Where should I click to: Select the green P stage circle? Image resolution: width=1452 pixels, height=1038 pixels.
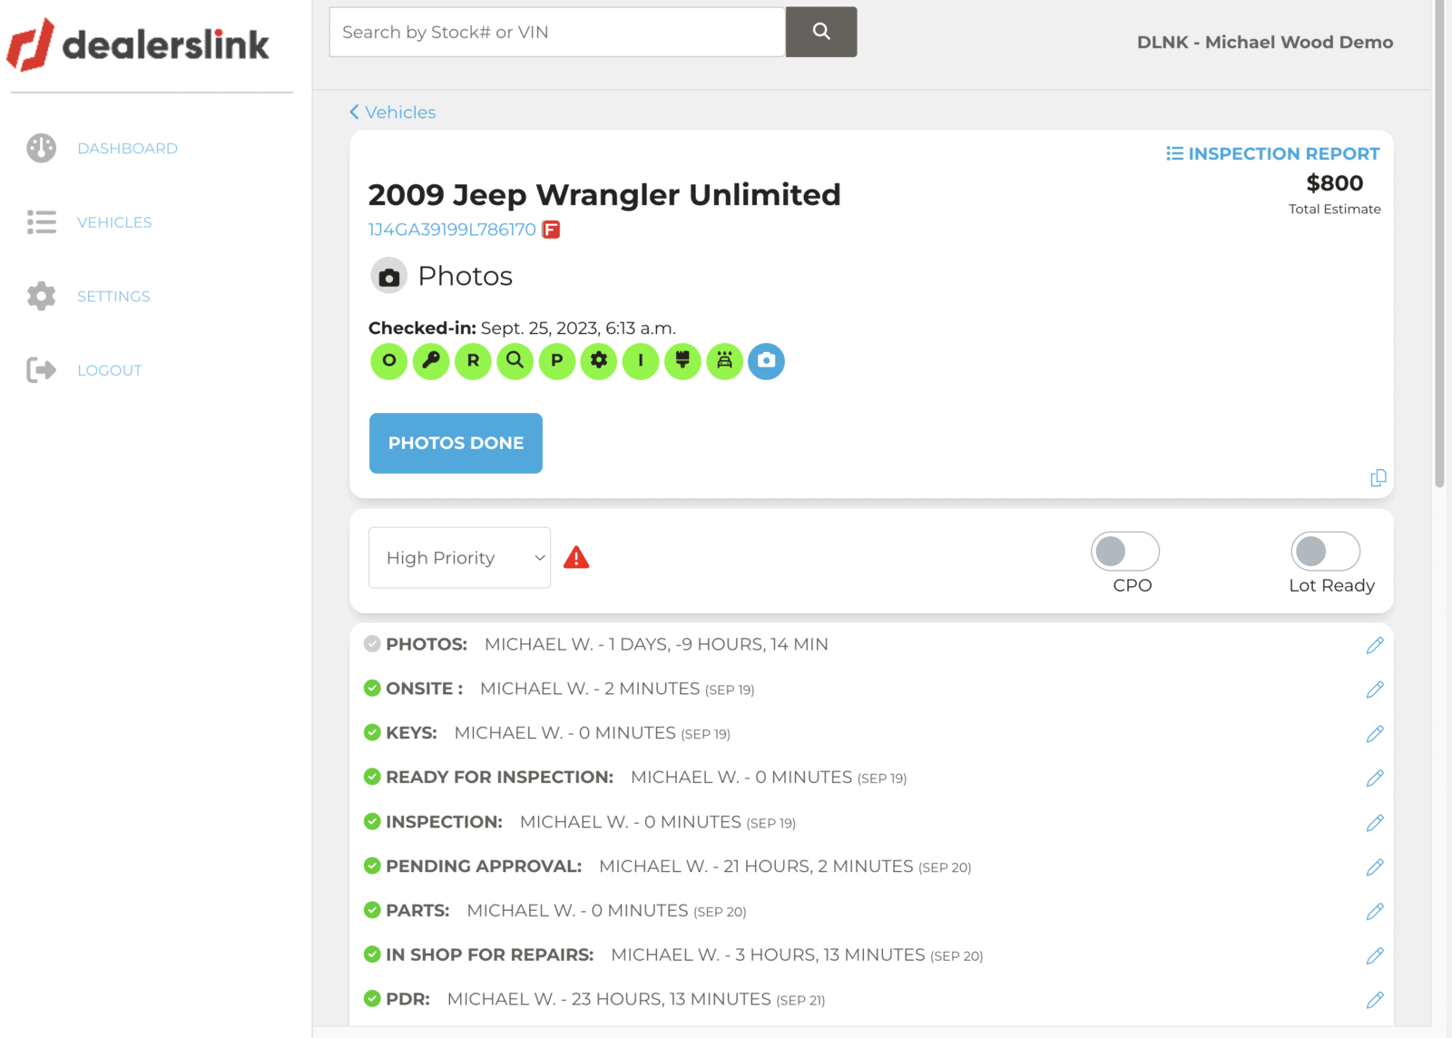[557, 361]
